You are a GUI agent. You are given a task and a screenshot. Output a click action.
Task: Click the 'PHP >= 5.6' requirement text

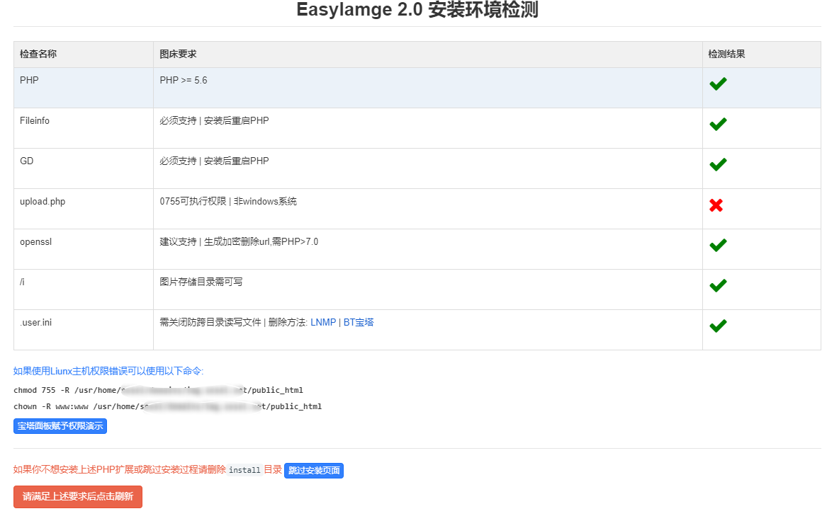coord(184,80)
